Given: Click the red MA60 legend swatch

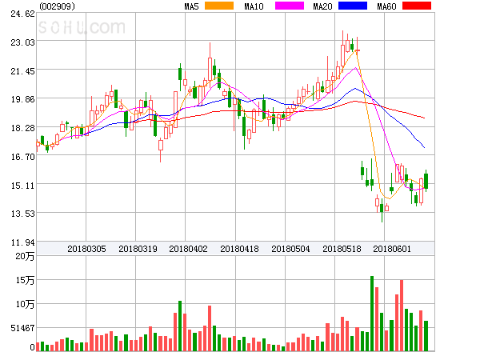Looking at the screenshot, I should 417,6.
